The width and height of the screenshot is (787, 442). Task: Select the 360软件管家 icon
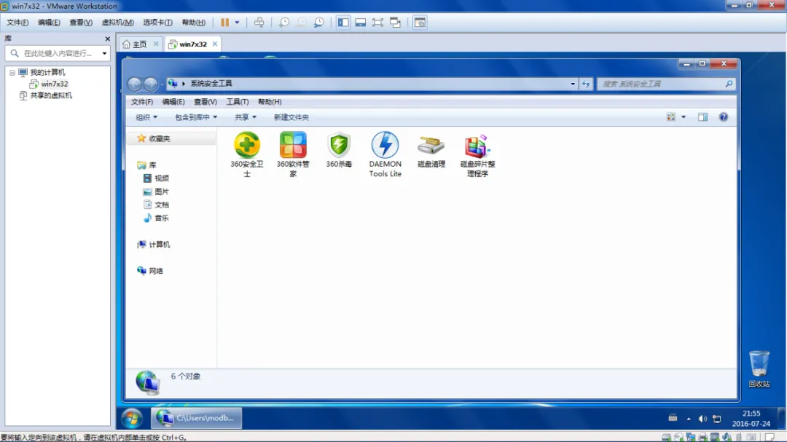[293, 145]
